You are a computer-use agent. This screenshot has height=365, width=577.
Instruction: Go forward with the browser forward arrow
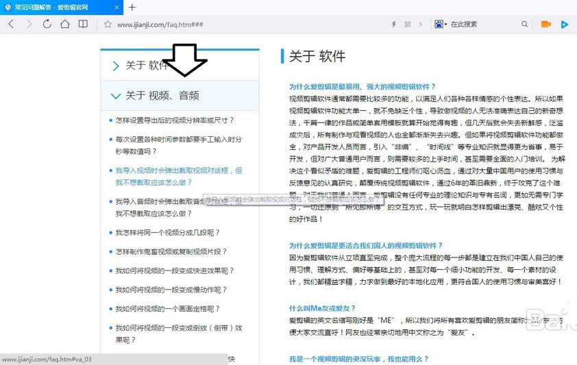click(x=29, y=24)
